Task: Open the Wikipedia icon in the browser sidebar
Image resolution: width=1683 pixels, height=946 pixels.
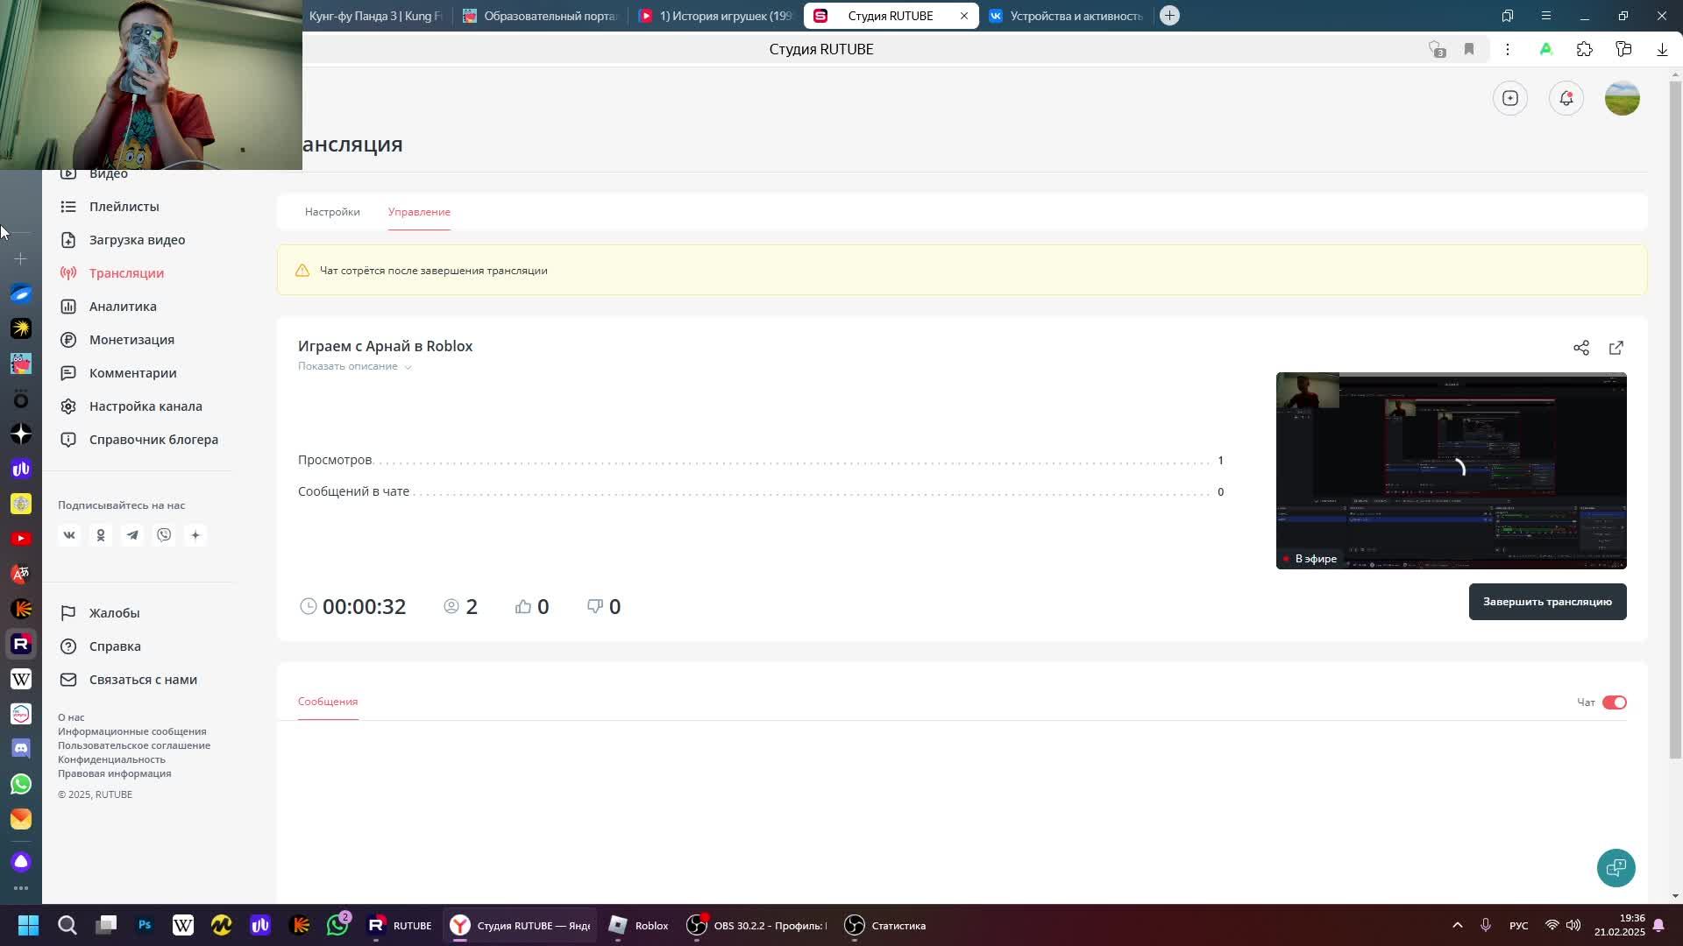Action: coord(21,679)
